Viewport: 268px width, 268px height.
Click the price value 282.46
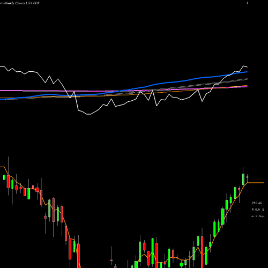pos(257,203)
